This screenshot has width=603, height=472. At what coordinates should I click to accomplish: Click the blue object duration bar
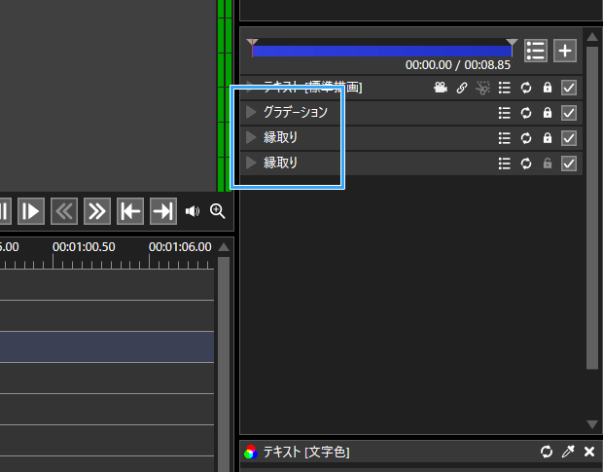click(381, 52)
